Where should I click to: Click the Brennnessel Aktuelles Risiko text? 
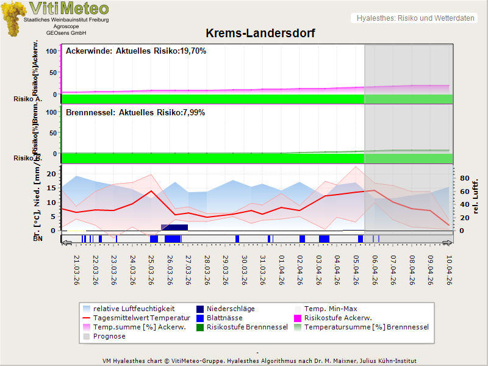135,113
